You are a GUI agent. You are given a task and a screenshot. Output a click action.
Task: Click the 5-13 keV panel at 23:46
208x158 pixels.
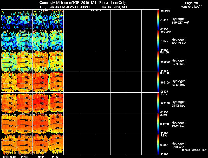pyautogui.click(x=24, y=144)
